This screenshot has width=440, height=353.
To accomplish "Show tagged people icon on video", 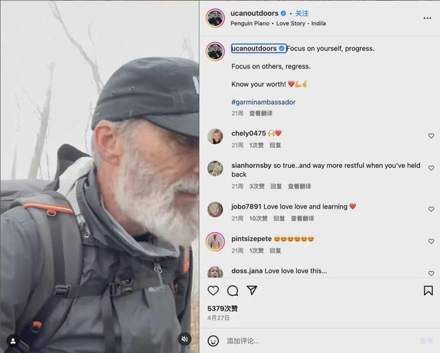I will 13,341.
